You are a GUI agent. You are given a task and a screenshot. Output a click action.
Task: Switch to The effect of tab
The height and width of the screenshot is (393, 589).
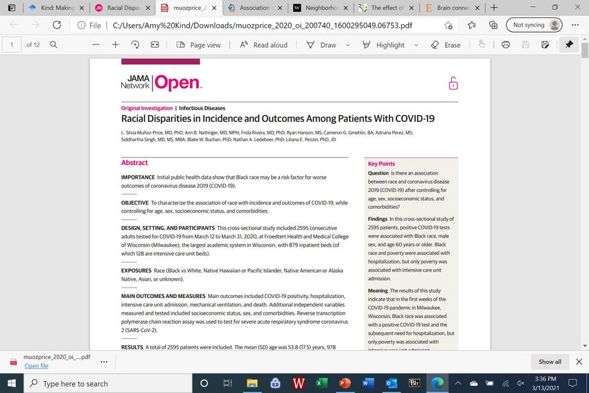tap(387, 8)
